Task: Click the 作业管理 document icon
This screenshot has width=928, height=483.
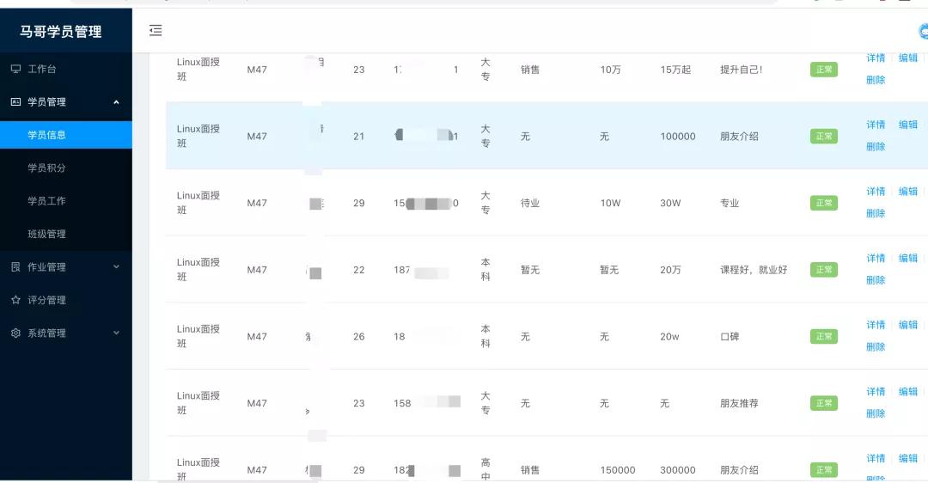Action: pyautogui.click(x=15, y=267)
